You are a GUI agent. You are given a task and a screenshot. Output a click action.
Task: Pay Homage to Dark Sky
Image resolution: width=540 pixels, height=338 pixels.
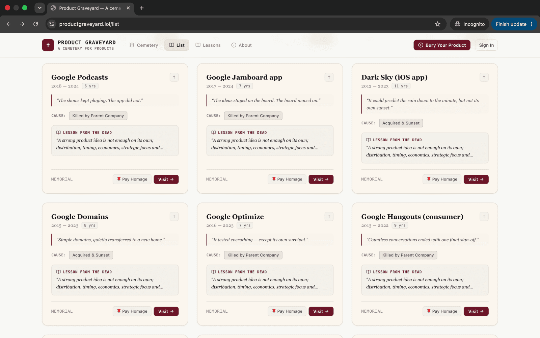(442, 179)
